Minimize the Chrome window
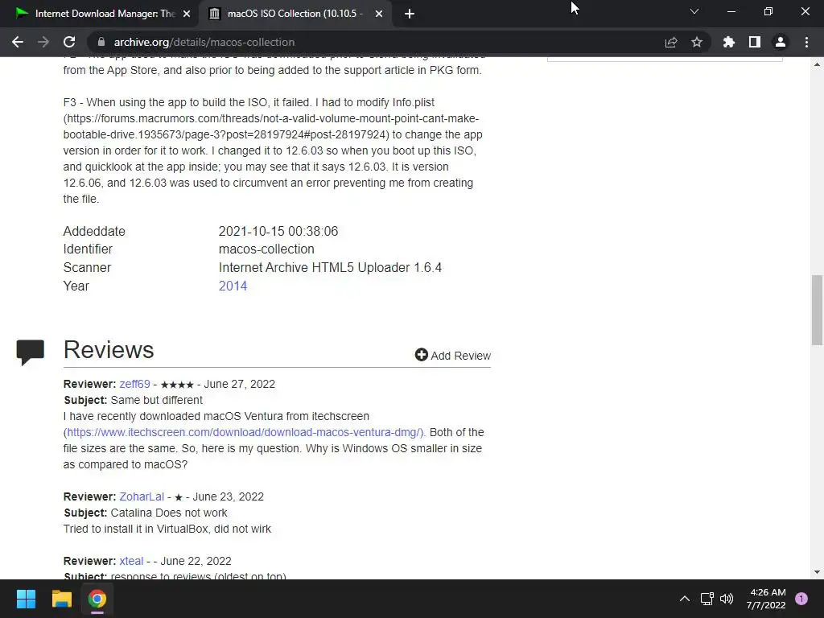This screenshot has height=618, width=824. 731,11
